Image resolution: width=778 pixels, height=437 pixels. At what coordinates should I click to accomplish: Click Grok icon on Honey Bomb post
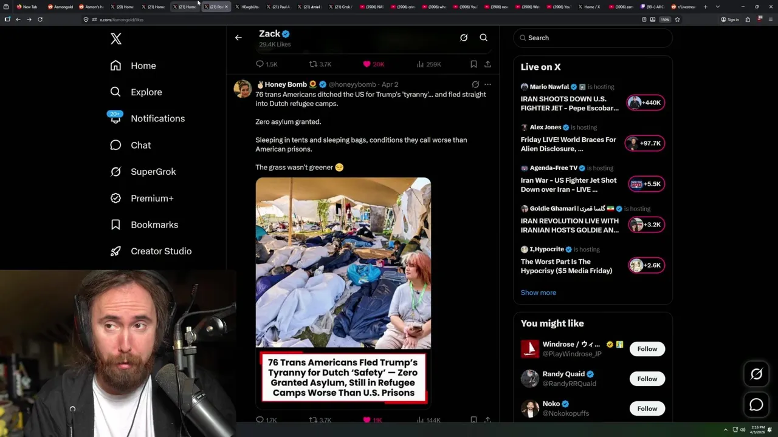point(475,84)
